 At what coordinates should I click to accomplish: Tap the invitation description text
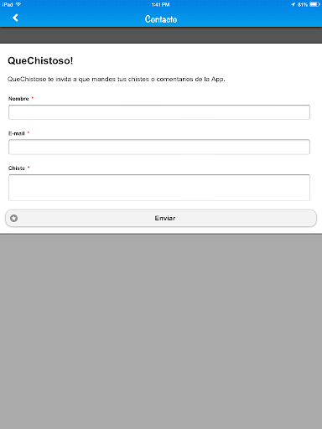117,80
